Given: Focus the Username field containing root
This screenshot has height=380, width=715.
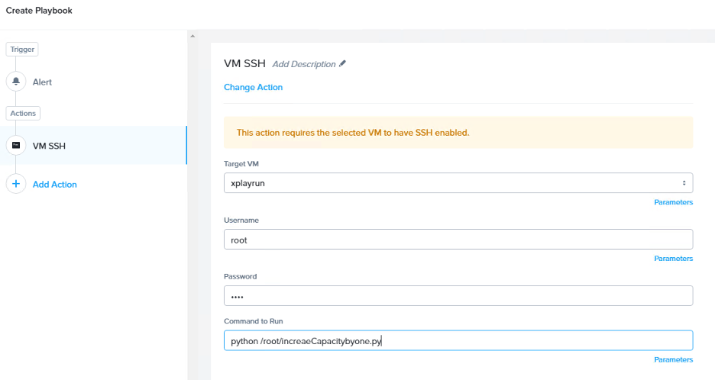Looking at the screenshot, I should tap(457, 240).
